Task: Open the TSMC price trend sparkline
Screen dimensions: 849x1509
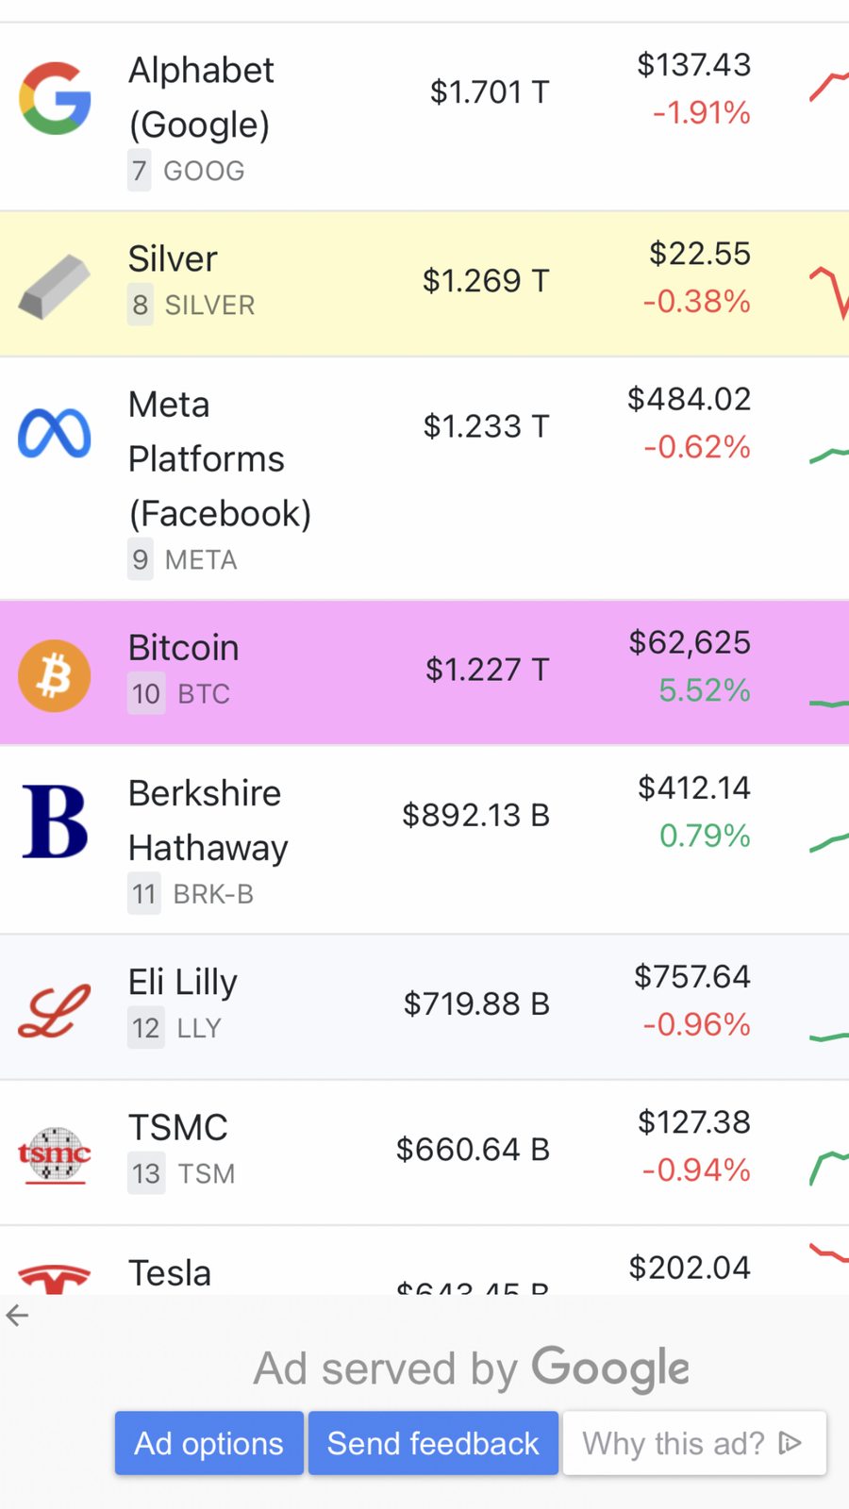Action: pos(829,1168)
